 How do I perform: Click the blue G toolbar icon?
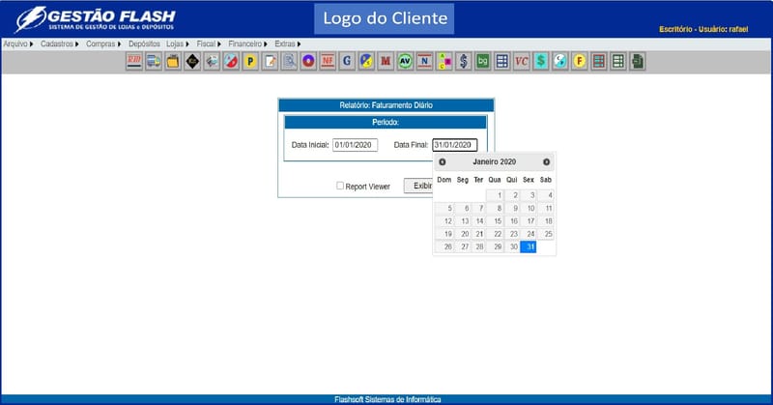tap(348, 62)
